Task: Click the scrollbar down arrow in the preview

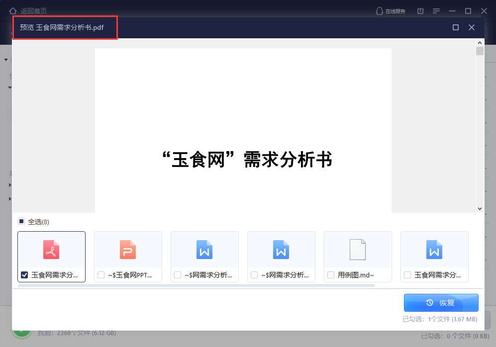Action: coord(480,209)
